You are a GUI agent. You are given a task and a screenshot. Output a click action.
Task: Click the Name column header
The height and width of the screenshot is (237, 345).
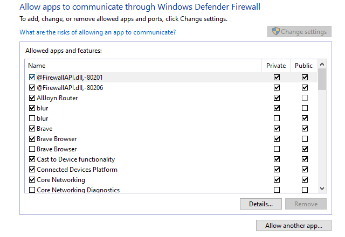(37, 66)
